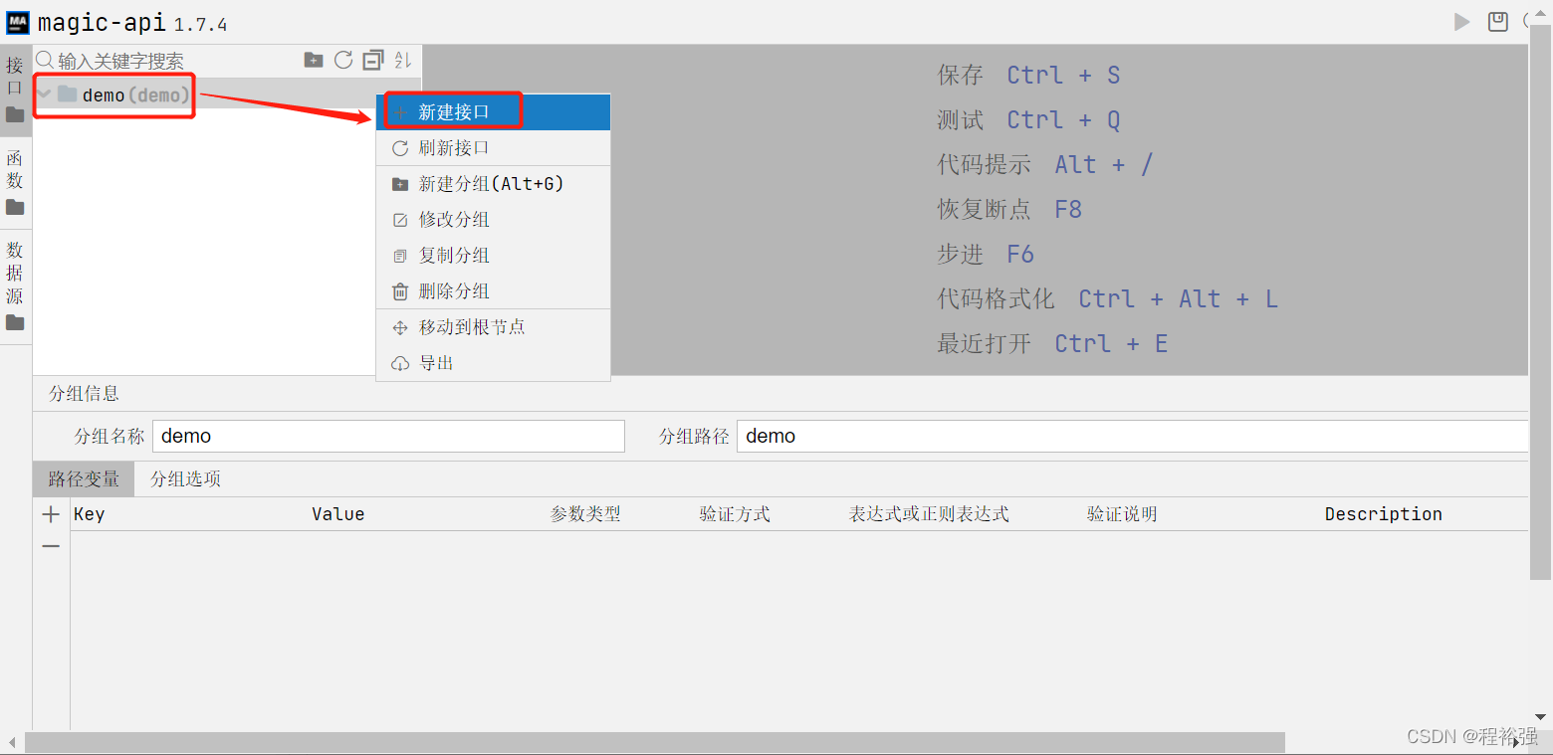
Task: Click the 最近打开 Ctrl + E hint
Action: pyautogui.click(x=1052, y=344)
